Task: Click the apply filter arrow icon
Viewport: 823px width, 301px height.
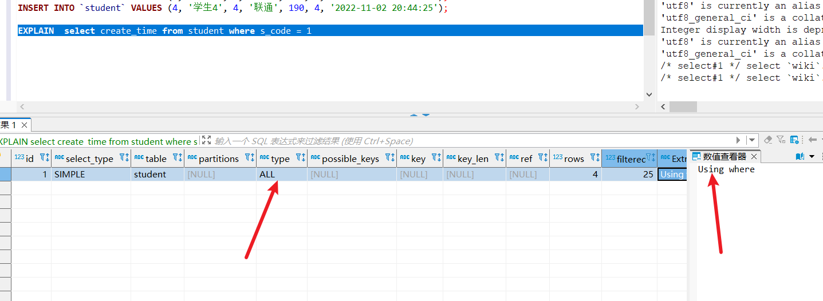Action: click(x=738, y=140)
